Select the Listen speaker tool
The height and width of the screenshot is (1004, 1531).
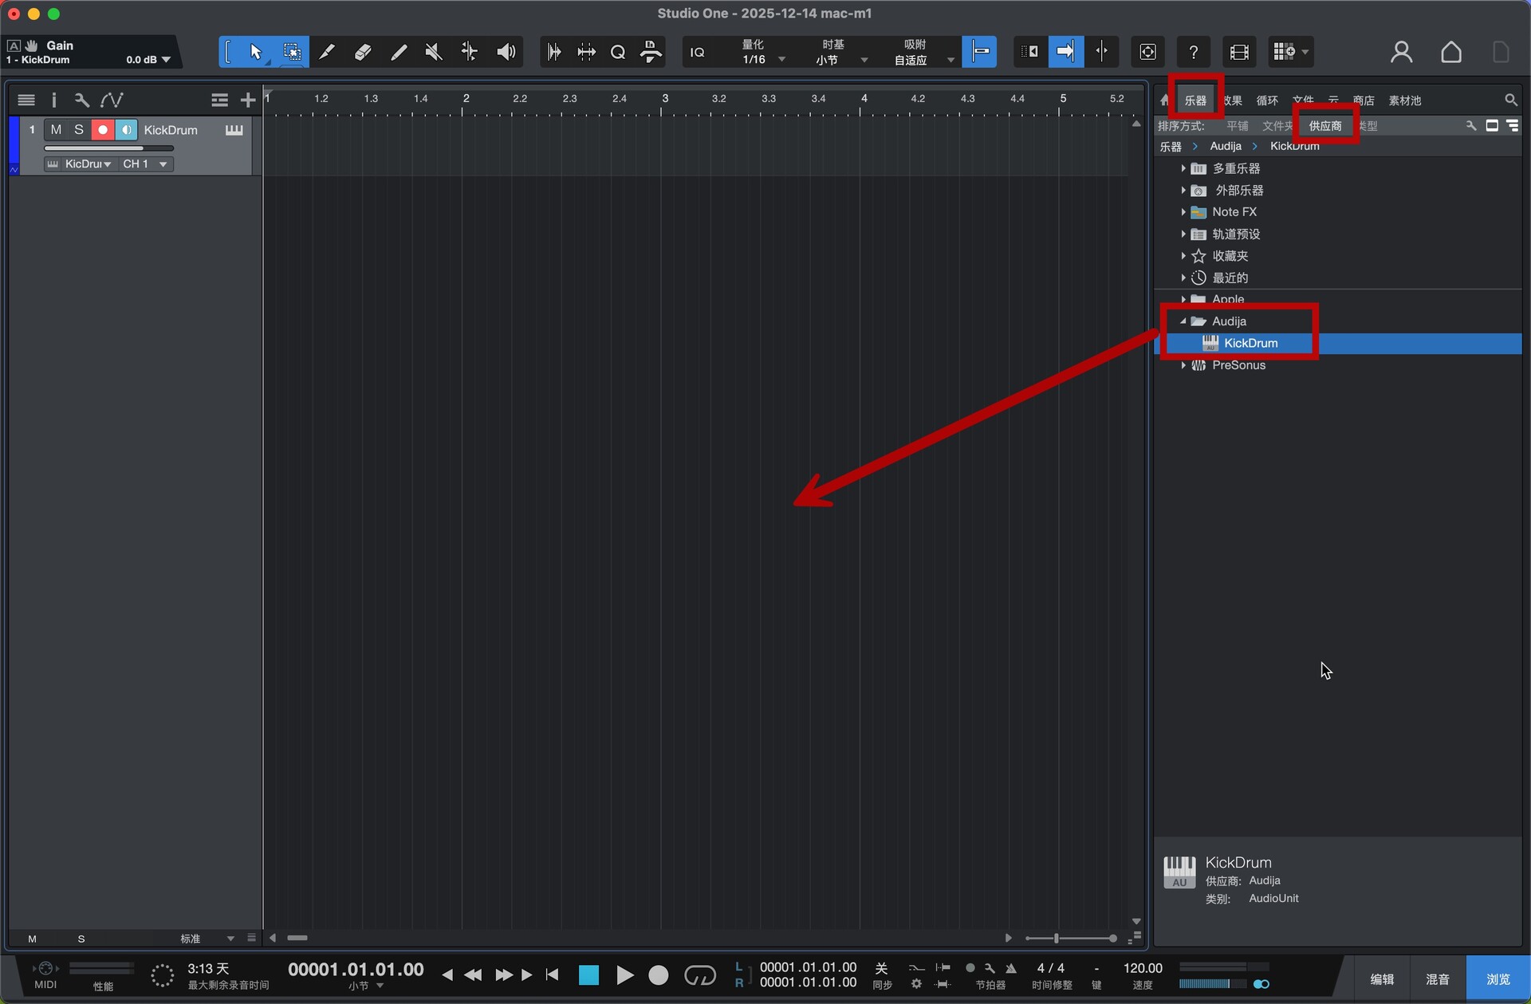point(506,52)
